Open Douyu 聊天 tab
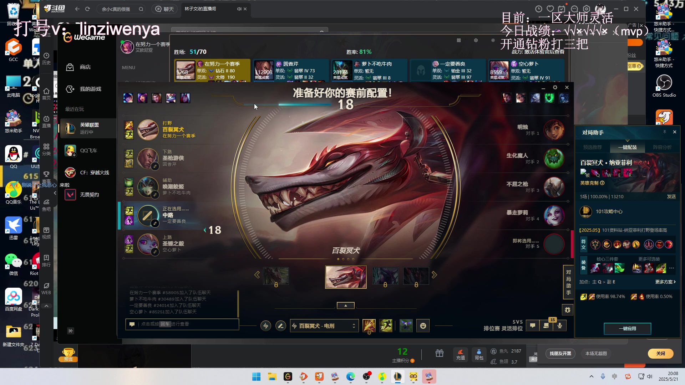 tap(164, 9)
